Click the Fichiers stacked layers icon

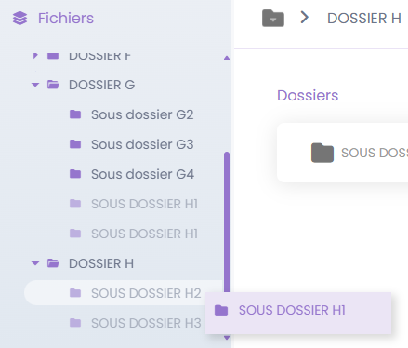20,18
